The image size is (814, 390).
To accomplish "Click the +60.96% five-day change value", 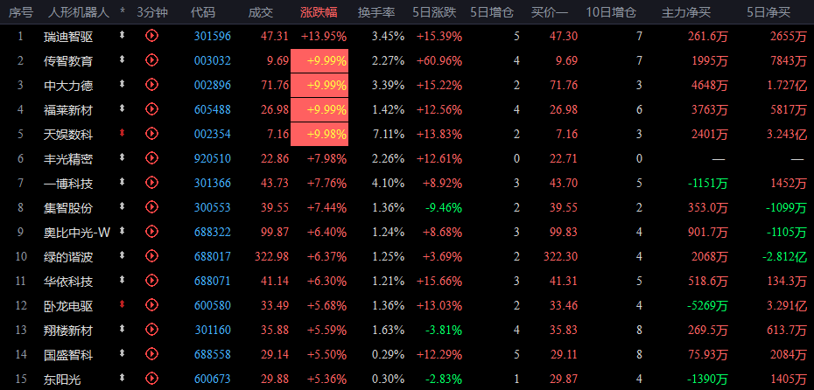I will [x=439, y=60].
